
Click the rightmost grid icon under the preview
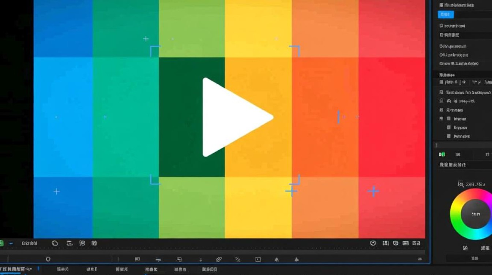tap(416, 243)
